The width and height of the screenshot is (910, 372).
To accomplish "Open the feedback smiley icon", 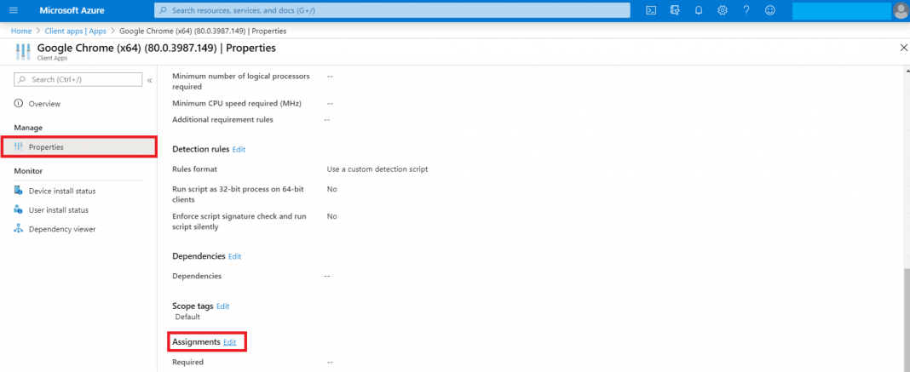I will pos(770,10).
